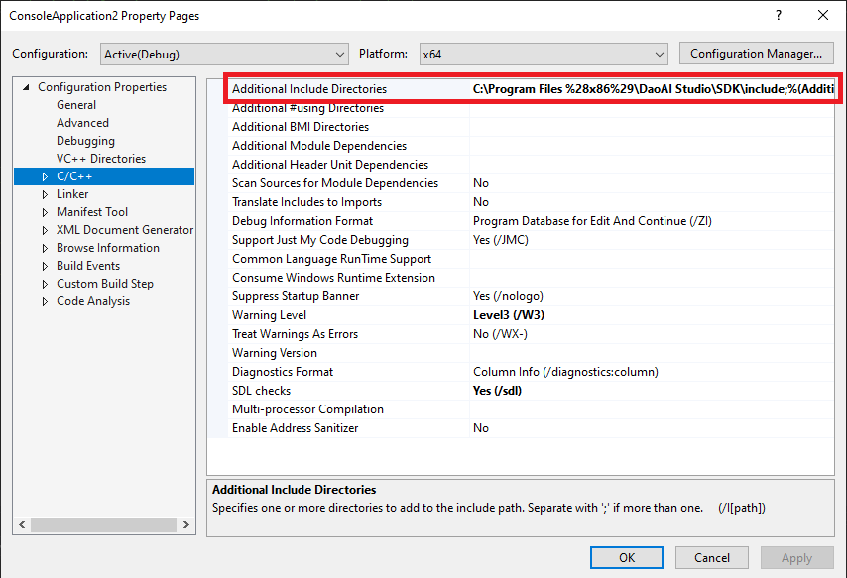
Task: Open Configuration Manager
Action: [756, 54]
